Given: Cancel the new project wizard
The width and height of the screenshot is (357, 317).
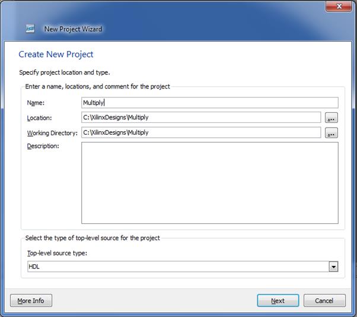Looking at the screenshot, I should [324, 300].
